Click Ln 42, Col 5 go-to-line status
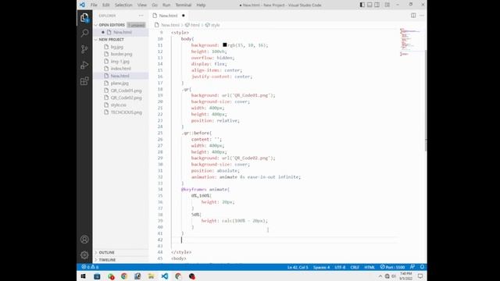This screenshot has height=281, width=500. (298, 267)
